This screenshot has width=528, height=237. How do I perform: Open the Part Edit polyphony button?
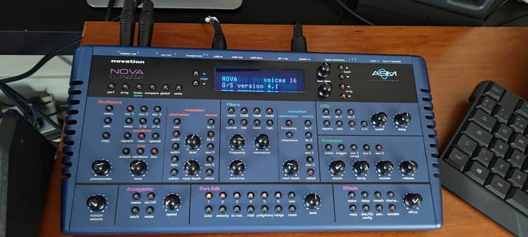click(x=264, y=209)
